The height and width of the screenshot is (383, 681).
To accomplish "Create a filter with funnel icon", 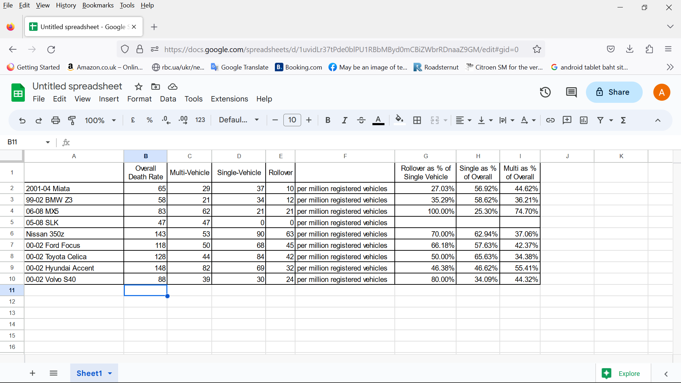I will tap(600, 120).
